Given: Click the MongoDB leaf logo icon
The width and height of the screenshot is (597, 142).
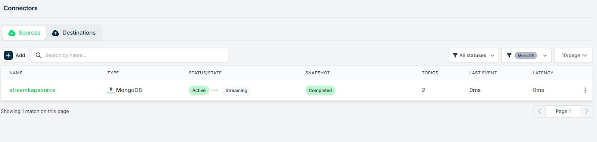Looking at the screenshot, I should point(111,90).
